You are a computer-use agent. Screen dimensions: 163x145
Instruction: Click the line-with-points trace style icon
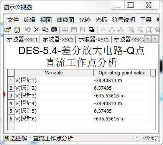click(120, 30)
